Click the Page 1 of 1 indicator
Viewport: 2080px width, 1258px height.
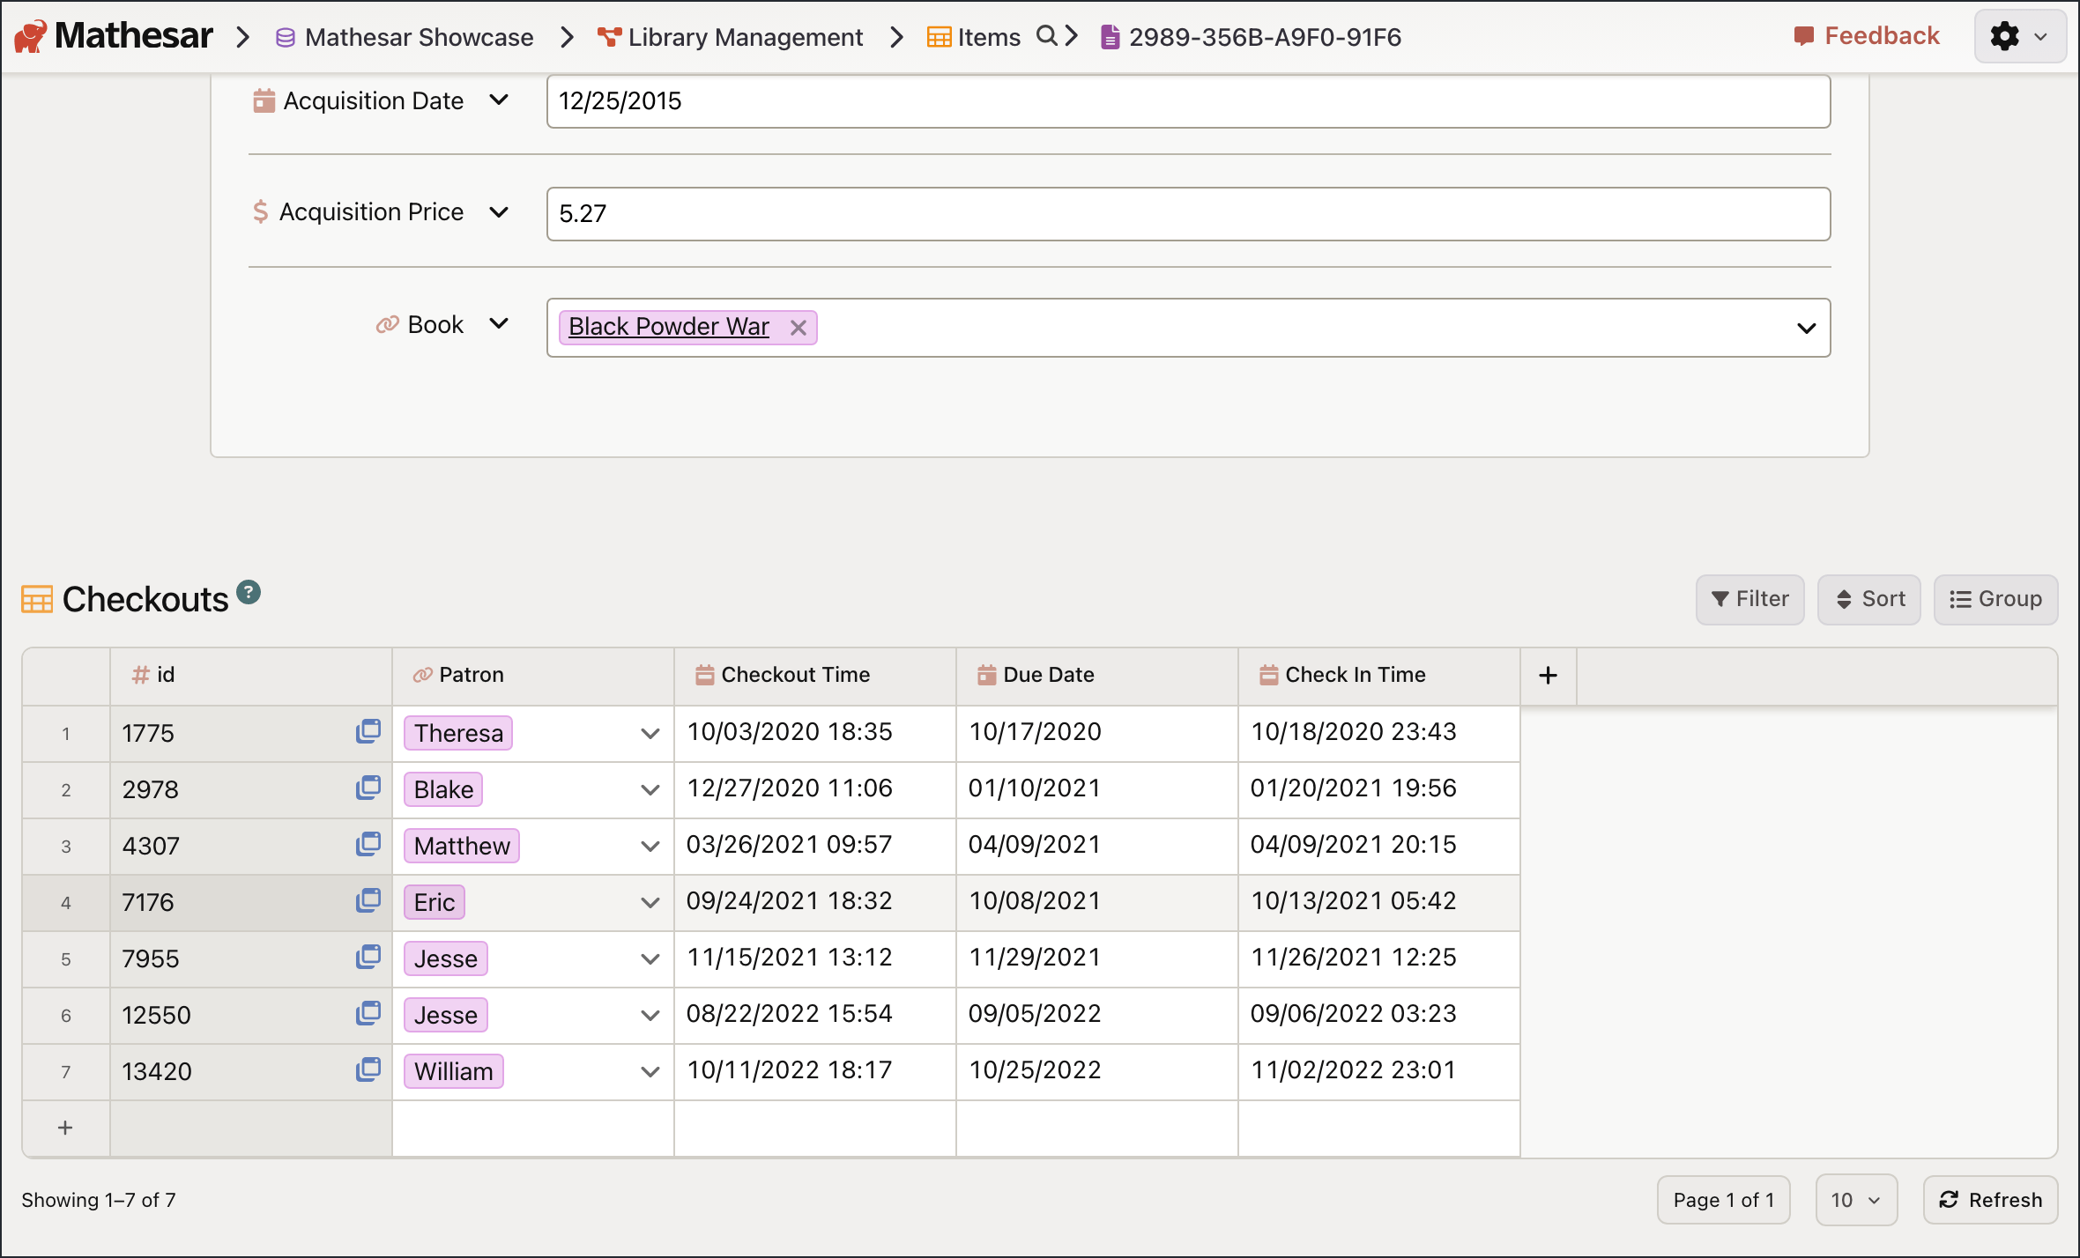[1723, 1200]
